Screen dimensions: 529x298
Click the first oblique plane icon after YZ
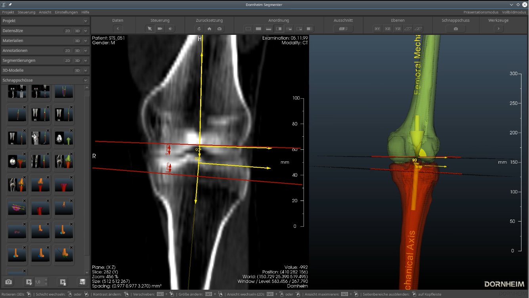click(x=408, y=29)
